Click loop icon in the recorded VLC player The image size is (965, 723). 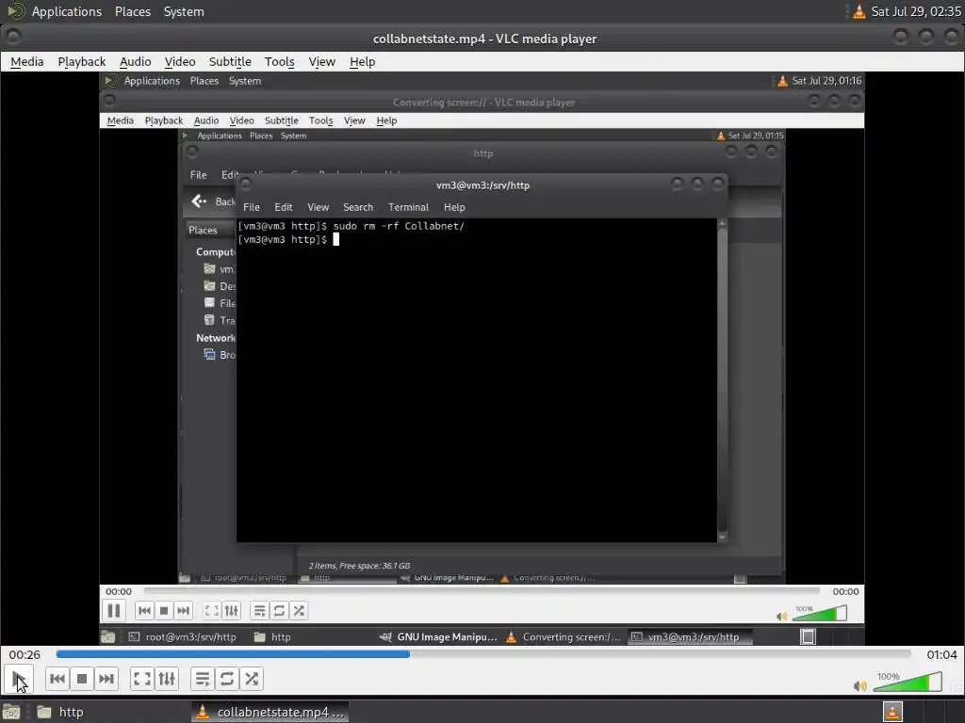tap(279, 610)
